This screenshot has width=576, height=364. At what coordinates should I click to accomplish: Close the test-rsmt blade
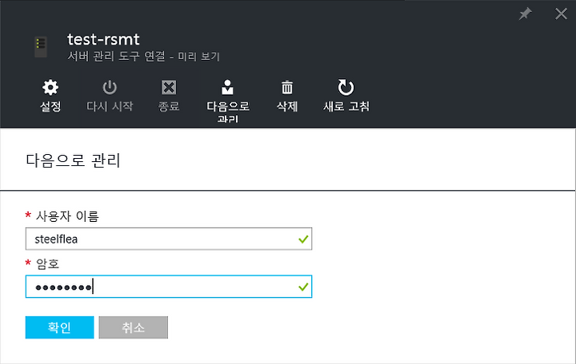coord(561,14)
